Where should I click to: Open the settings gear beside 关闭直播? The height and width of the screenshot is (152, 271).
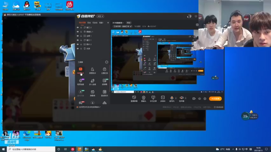click(x=205, y=99)
